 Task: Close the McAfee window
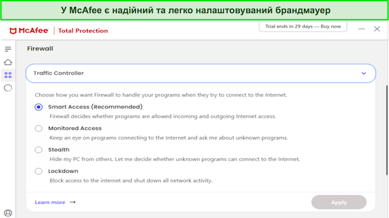377,29
